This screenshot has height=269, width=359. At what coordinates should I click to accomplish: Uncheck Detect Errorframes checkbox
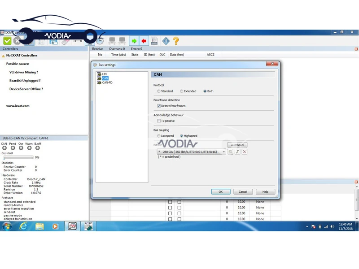pyautogui.click(x=159, y=106)
